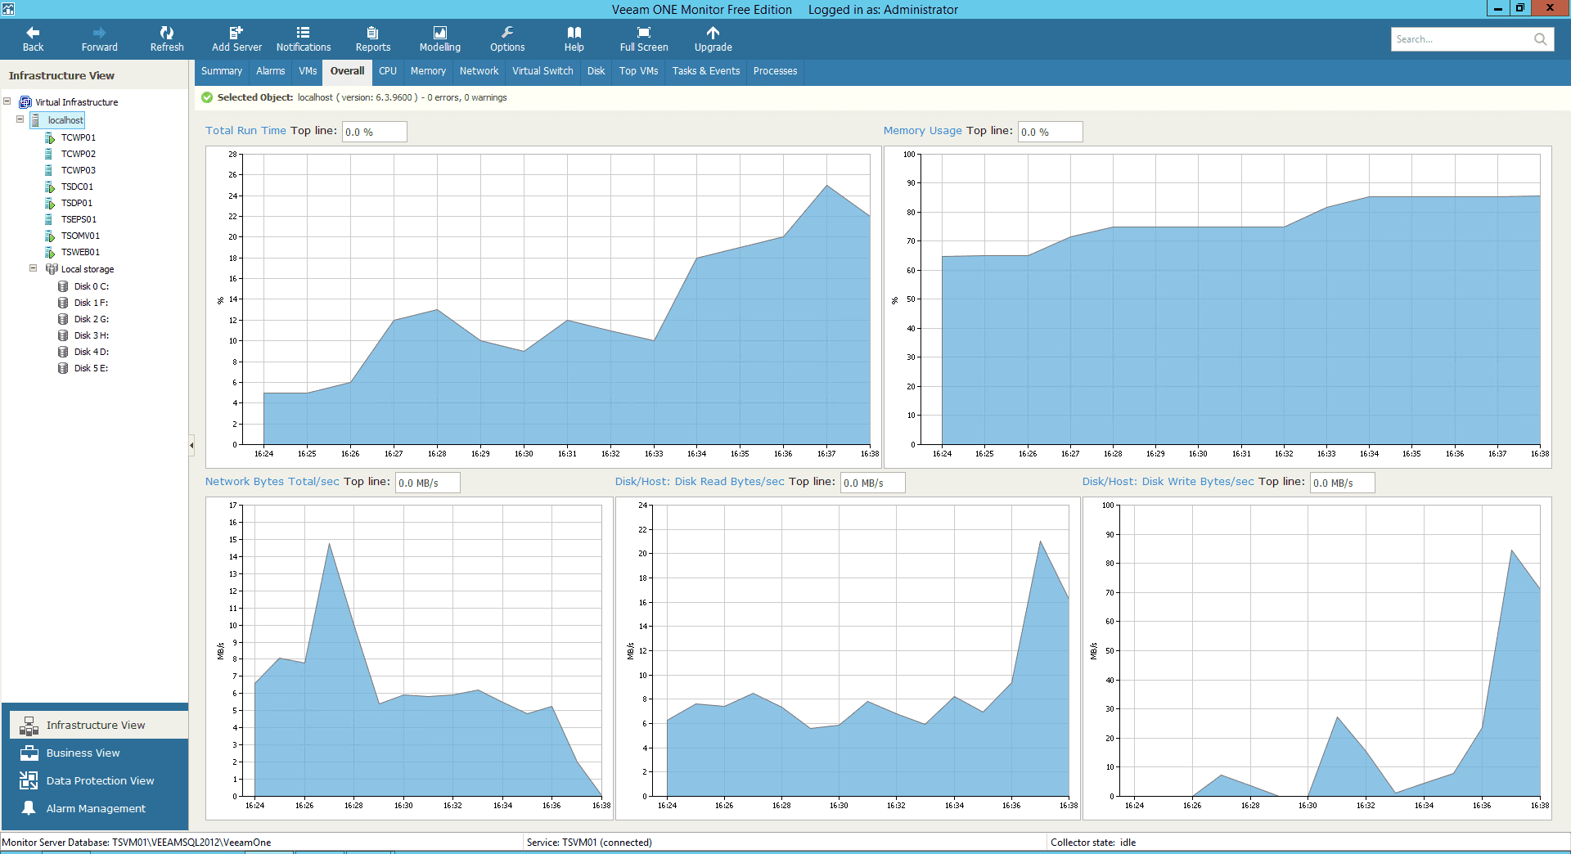Switch to Data Protection View
The height and width of the screenshot is (854, 1571).
pos(99,780)
